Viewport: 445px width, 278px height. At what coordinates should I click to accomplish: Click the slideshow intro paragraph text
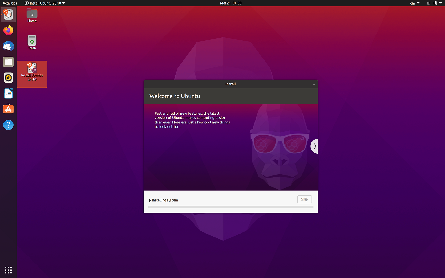(x=192, y=120)
